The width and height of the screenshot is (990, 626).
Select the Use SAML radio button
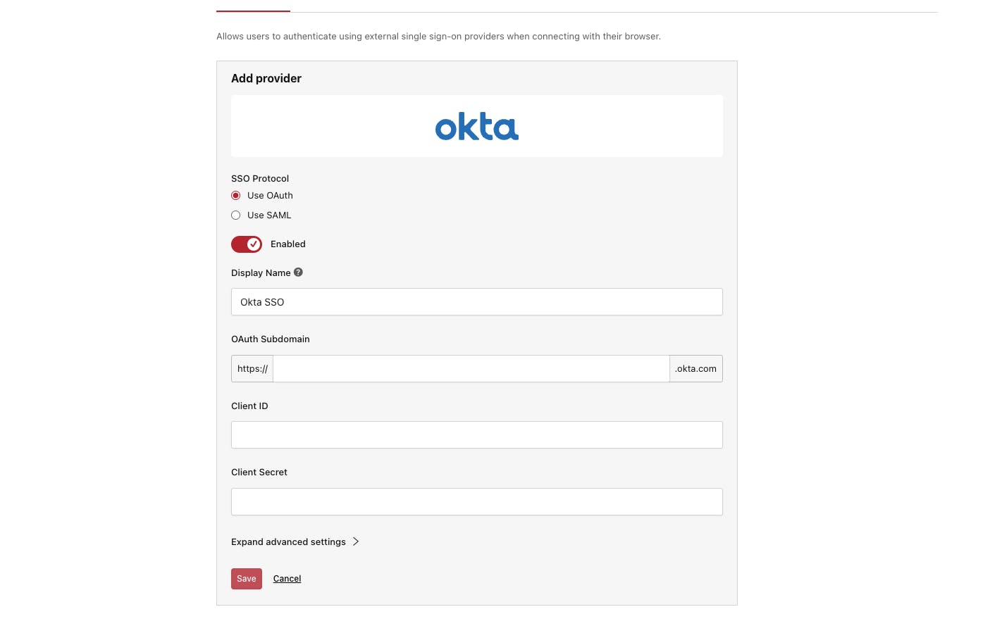tap(236, 215)
